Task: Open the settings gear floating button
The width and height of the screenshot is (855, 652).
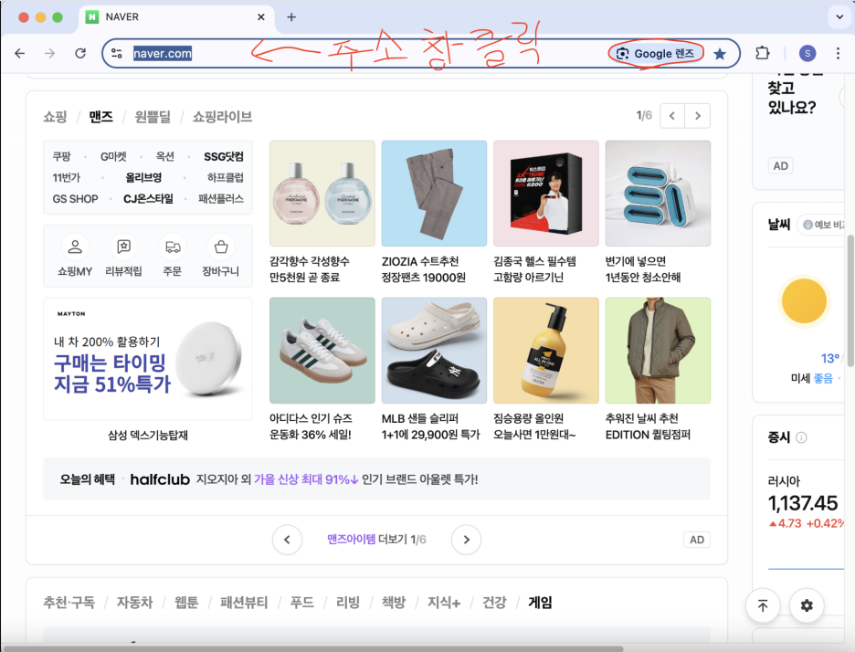Action: pos(807,605)
